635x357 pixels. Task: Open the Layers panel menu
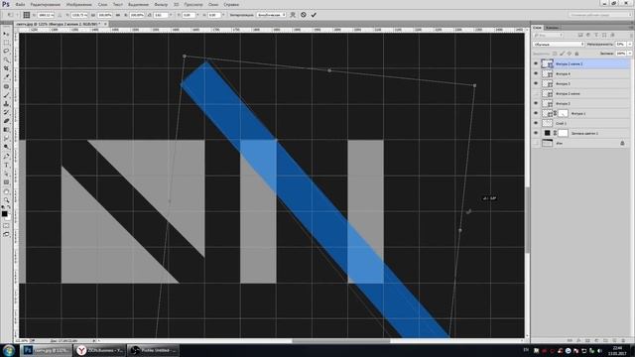[x=630, y=28]
